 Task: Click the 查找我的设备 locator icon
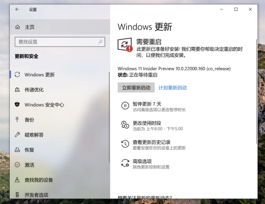tap(17, 180)
